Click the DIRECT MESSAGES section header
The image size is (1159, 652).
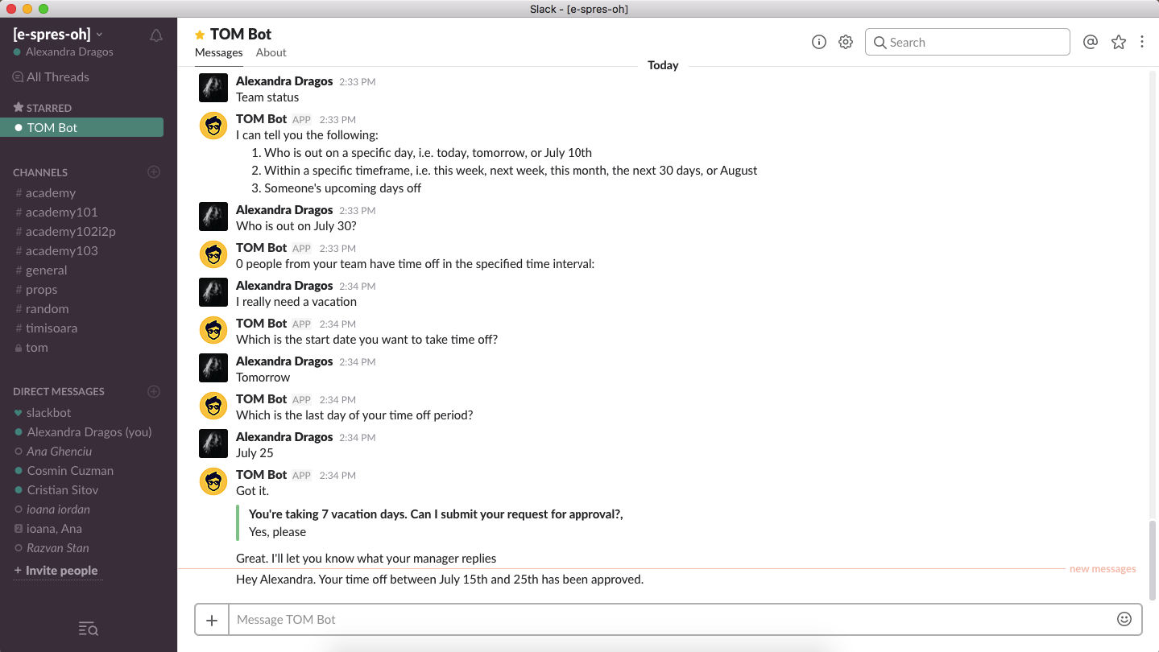[x=59, y=392]
